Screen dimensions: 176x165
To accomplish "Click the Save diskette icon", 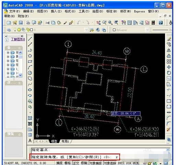I will [x=21, y=23].
